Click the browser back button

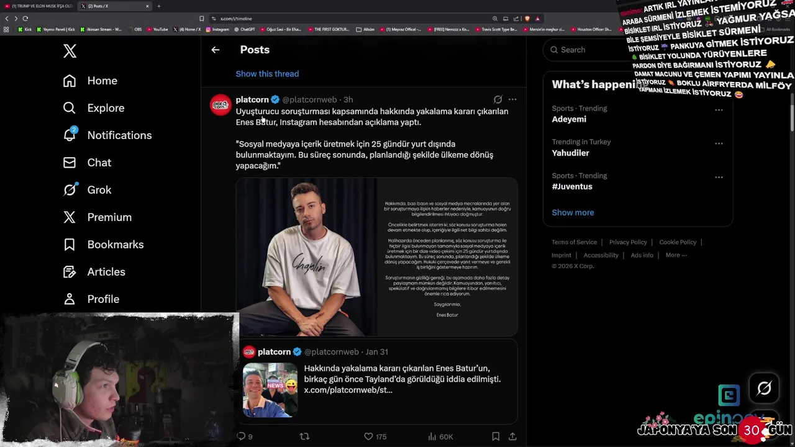[7, 19]
